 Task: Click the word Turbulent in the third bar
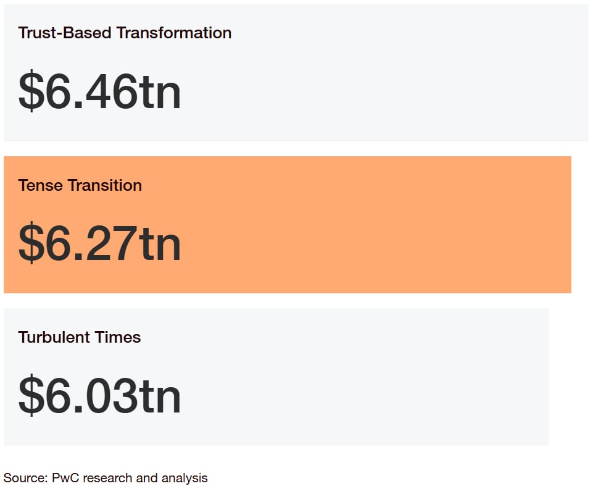click(x=54, y=337)
